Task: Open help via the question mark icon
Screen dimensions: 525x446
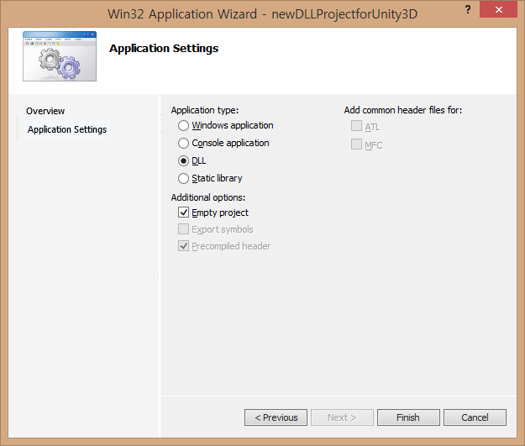Action: click(468, 9)
